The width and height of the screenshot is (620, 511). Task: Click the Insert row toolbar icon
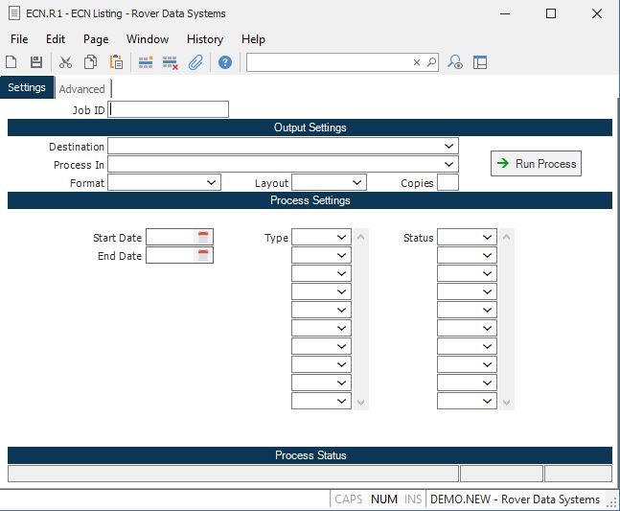coord(146,62)
